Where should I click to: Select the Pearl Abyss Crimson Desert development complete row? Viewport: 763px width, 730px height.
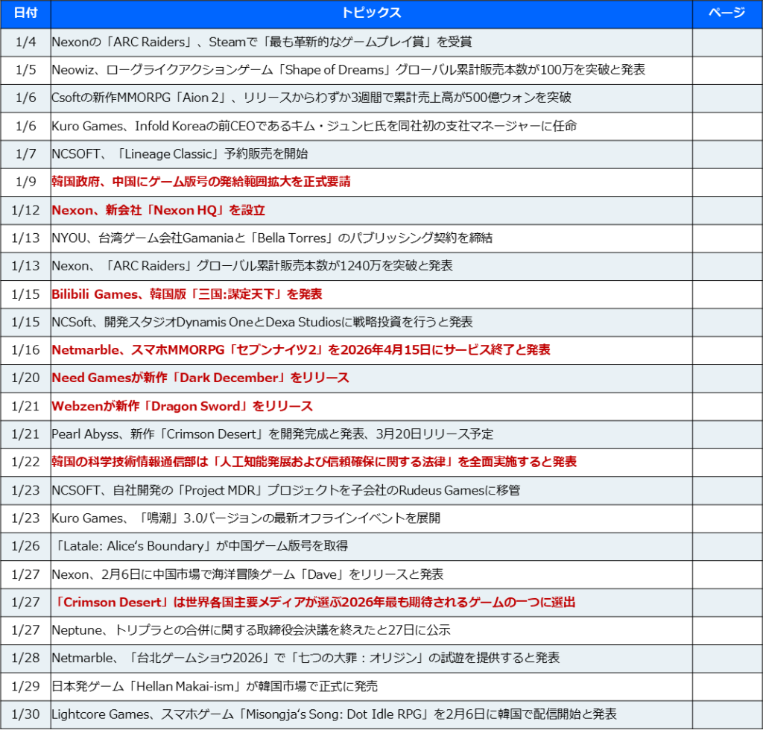pyautogui.click(x=272, y=434)
